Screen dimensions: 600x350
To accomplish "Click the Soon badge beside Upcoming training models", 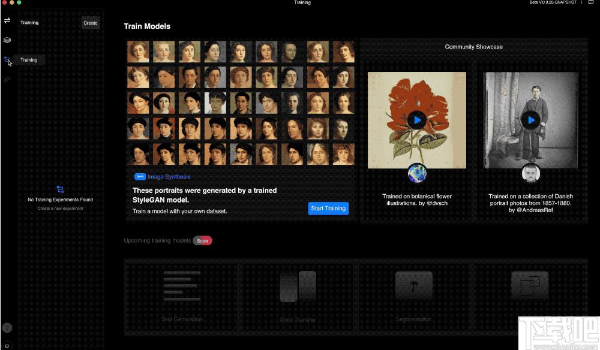I will [x=202, y=241].
